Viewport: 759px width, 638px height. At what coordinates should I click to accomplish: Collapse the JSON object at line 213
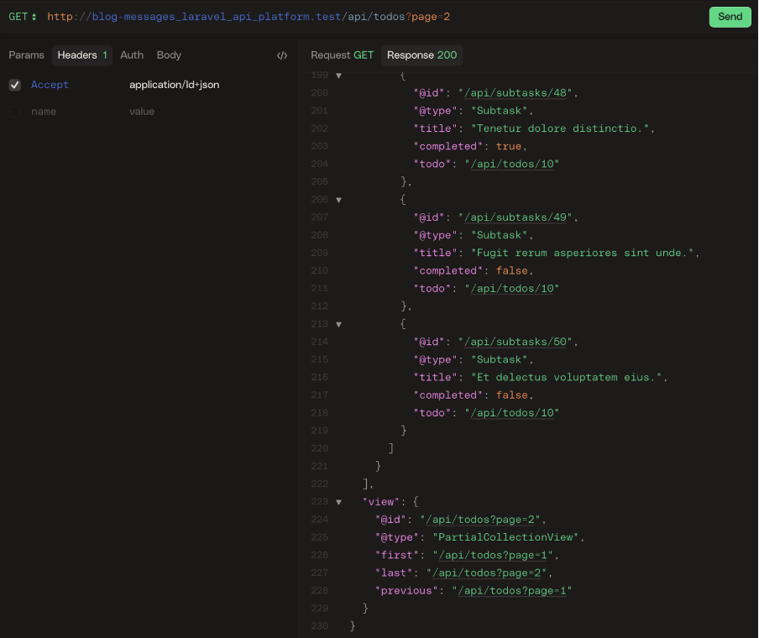[339, 324]
